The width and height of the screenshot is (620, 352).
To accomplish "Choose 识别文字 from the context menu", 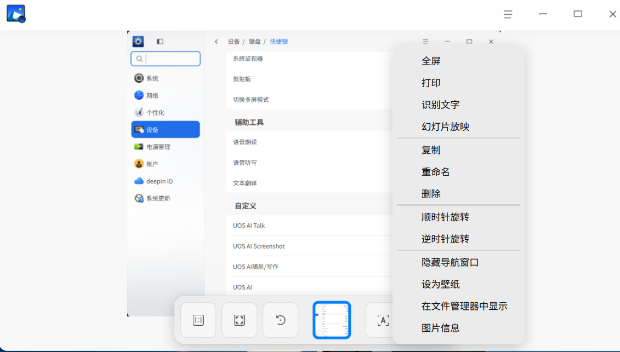I will [x=459, y=105].
